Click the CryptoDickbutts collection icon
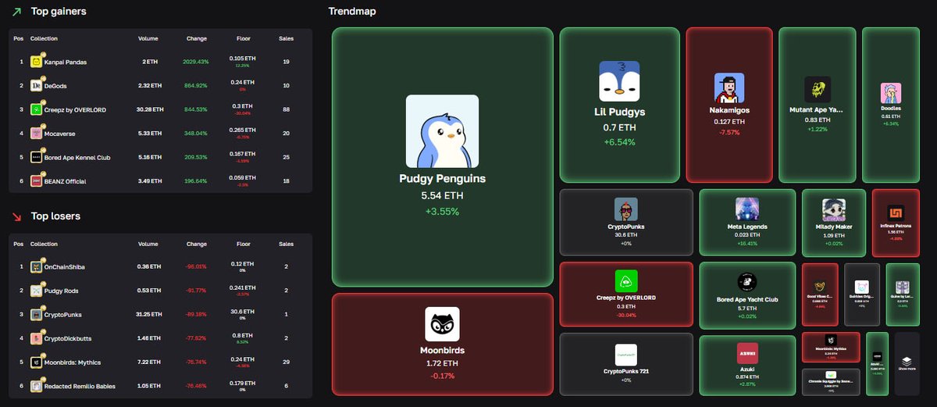The image size is (937, 407). [36, 339]
